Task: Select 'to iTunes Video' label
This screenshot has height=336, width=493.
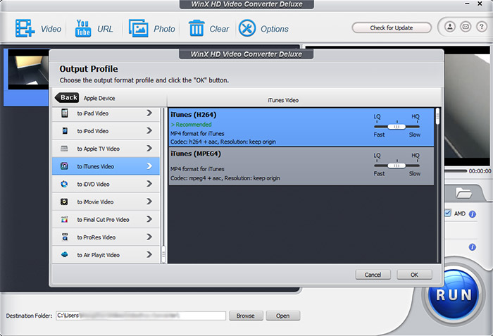Action: point(96,166)
